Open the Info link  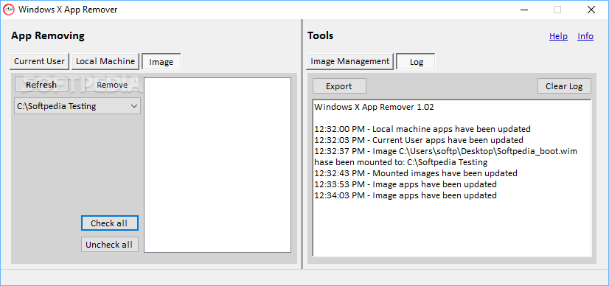[585, 36]
